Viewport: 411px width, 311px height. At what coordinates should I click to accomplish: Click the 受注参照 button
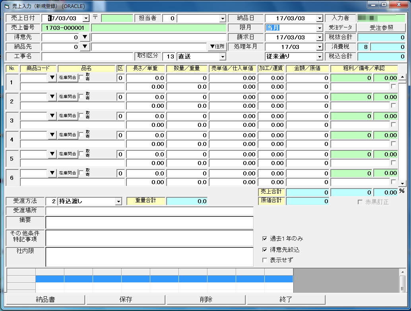pyautogui.click(x=381, y=28)
